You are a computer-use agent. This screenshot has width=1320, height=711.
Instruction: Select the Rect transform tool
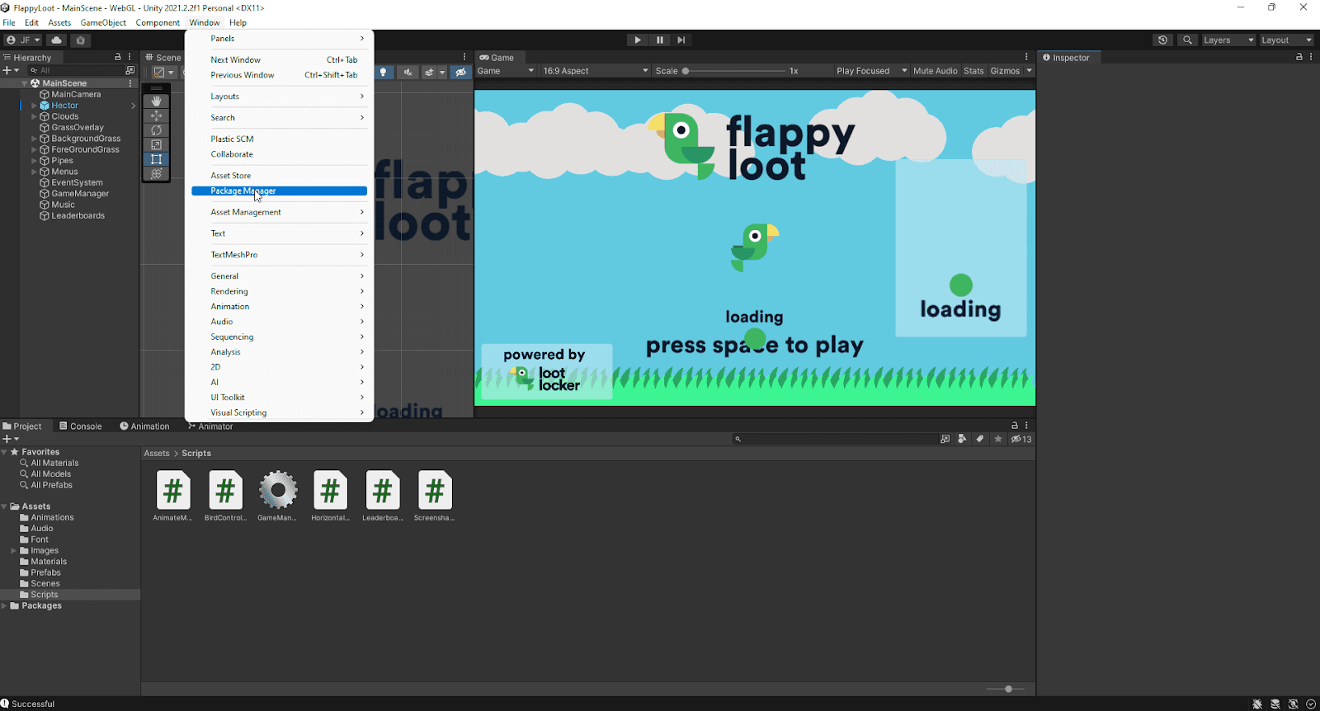click(x=156, y=159)
